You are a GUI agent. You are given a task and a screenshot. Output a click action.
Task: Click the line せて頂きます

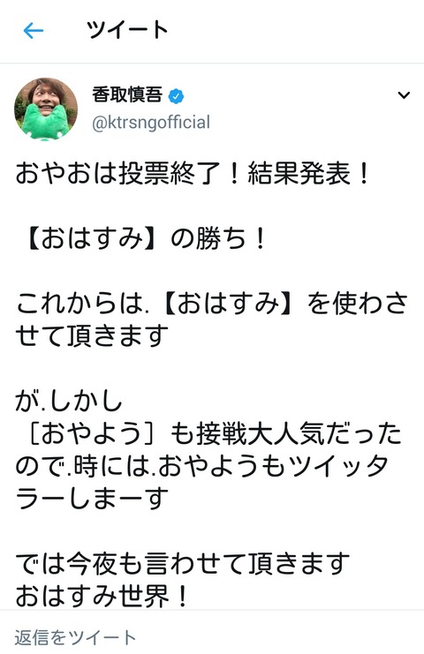(92, 336)
